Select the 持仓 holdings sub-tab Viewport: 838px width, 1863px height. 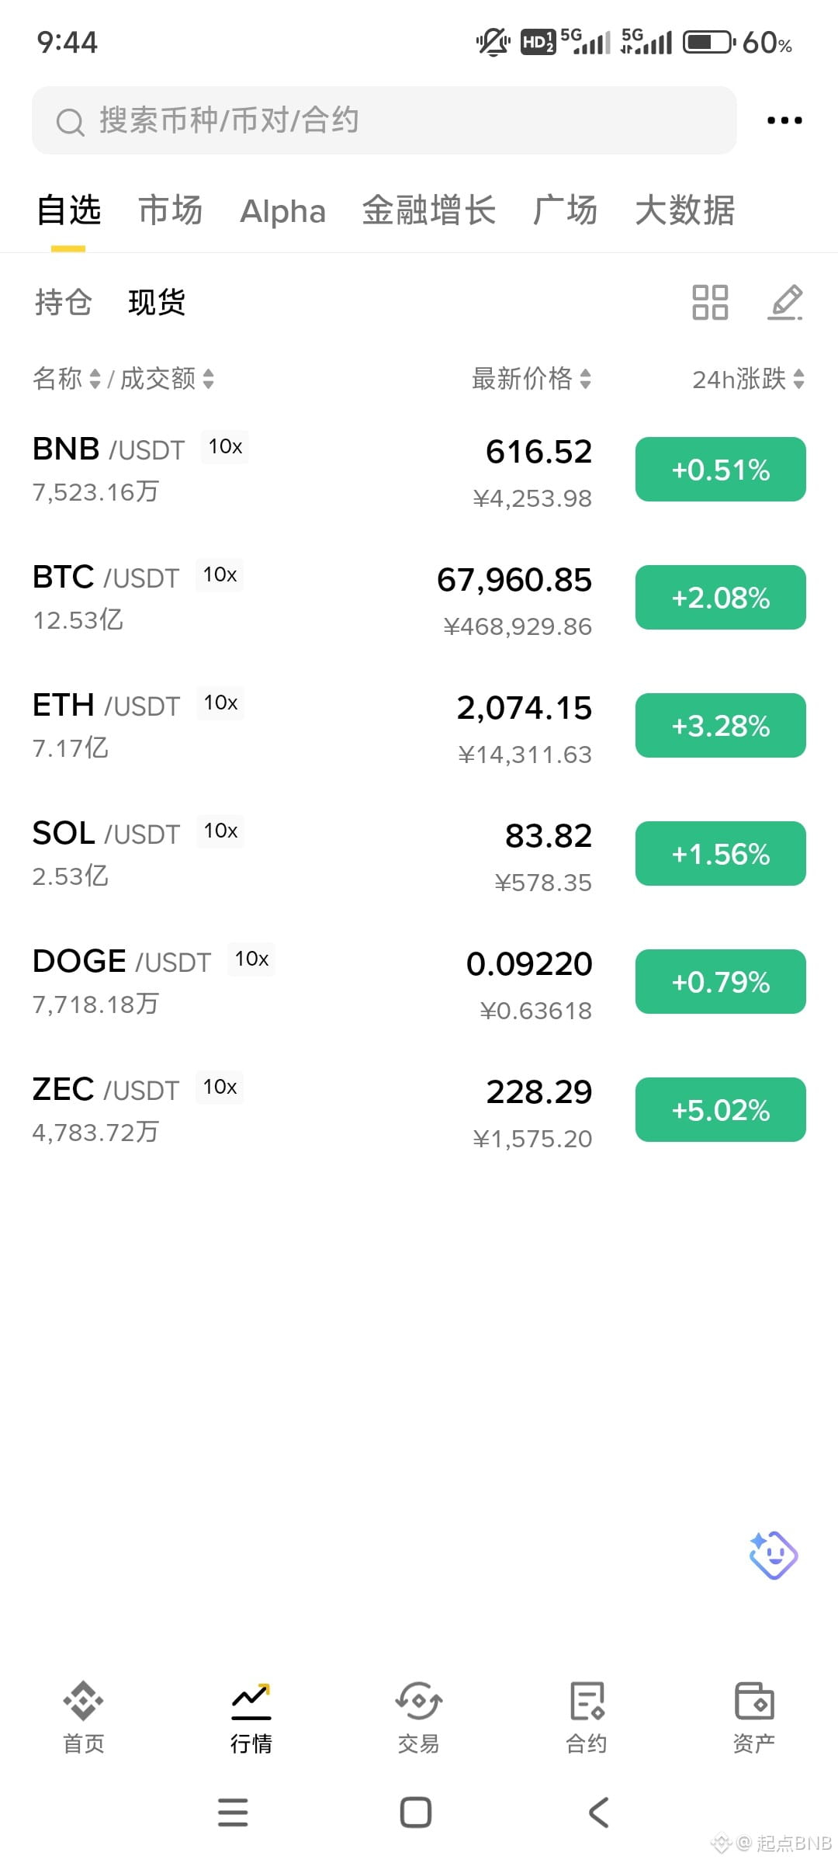[x=64, y=302]
